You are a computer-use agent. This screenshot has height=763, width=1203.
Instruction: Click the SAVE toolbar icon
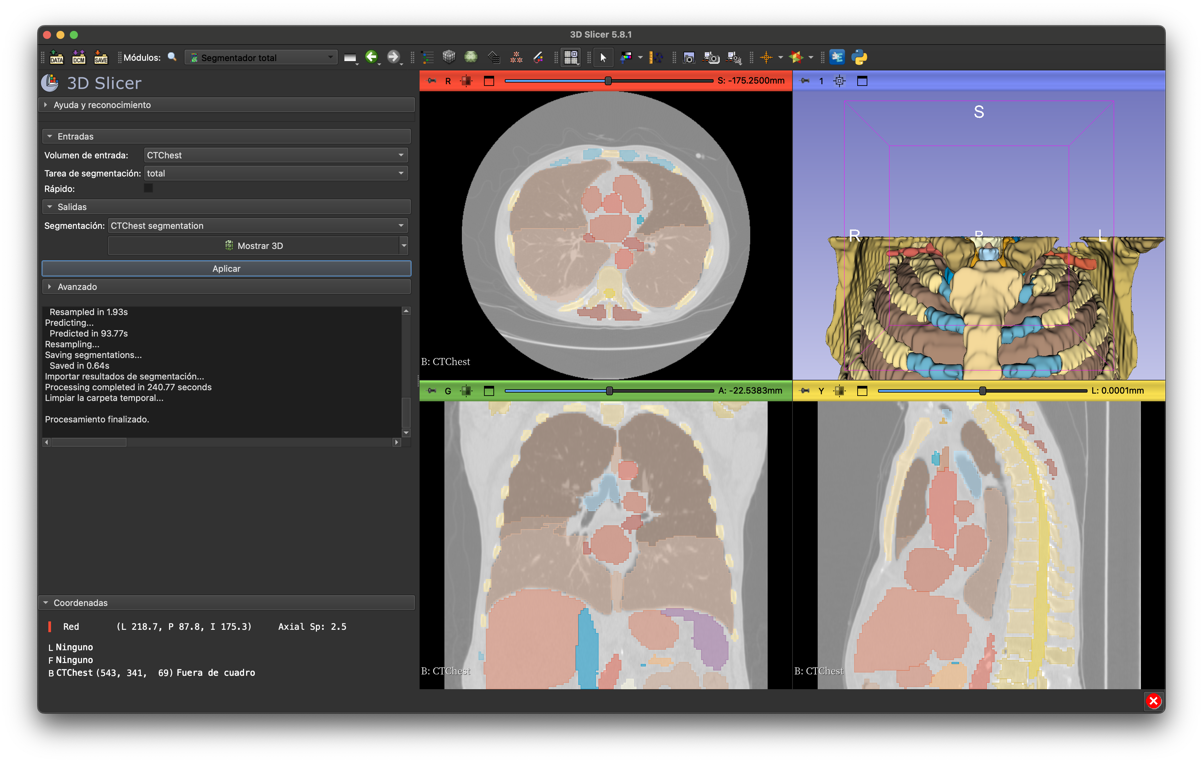click(x=101, y=57)
